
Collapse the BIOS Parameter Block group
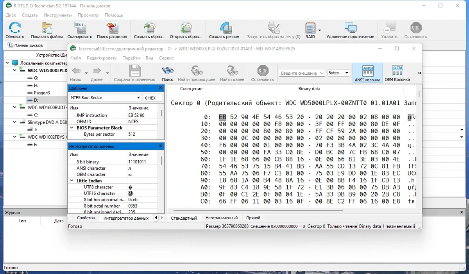coord(72,128)
